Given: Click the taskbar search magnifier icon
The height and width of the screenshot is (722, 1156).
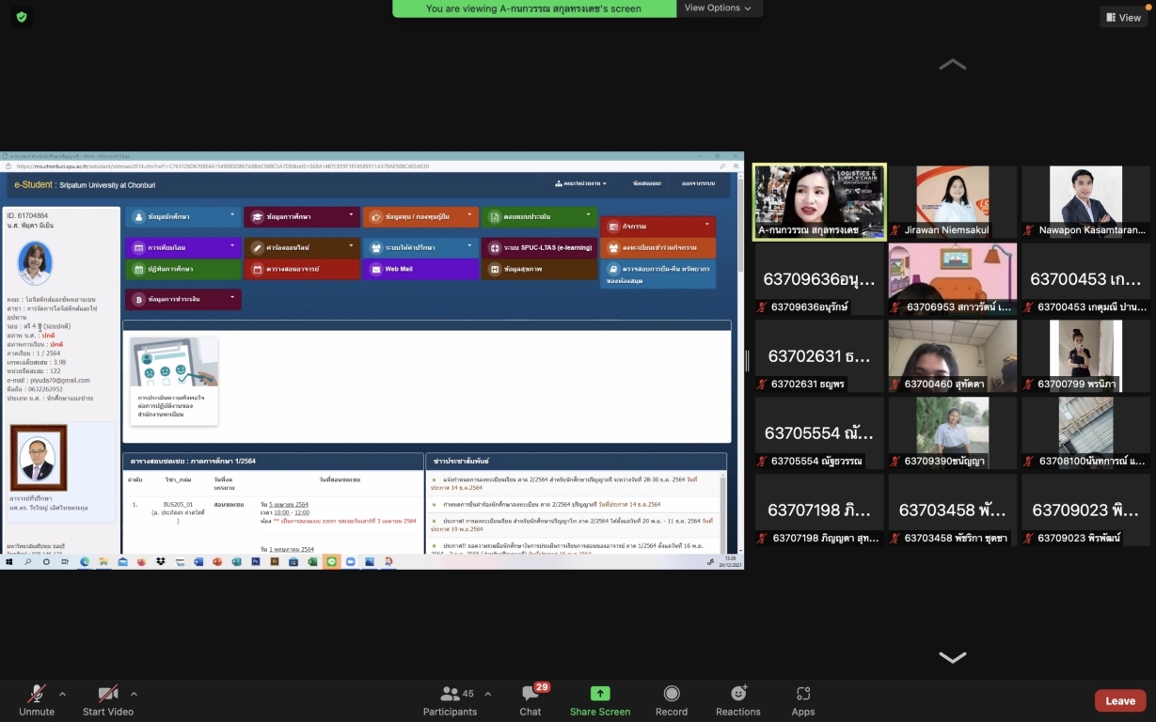Looking at the screenshot, I should pyautogui.click(x=27, y=561).
